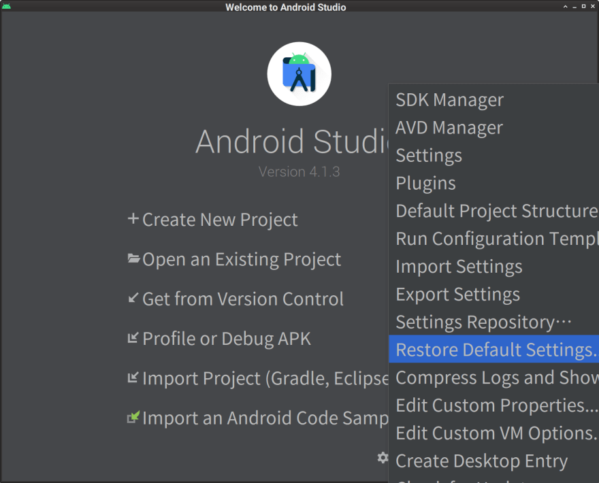Click Import Project (Gradle, Eclipse
The width and height of the screenshot is (599, 483).
[x=265, y=378]
